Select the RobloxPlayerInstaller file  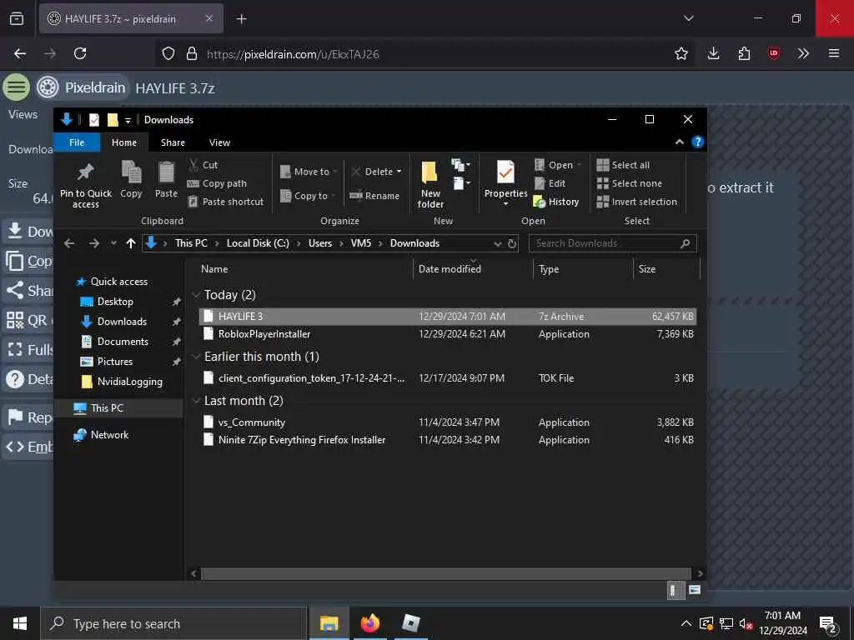pyautogui.click(x=447, y=334)
